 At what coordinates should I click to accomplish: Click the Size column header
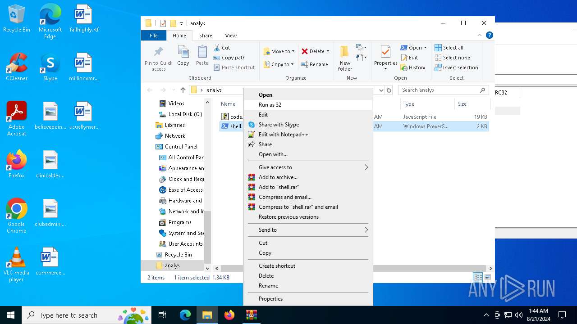[x=472, y=104]
